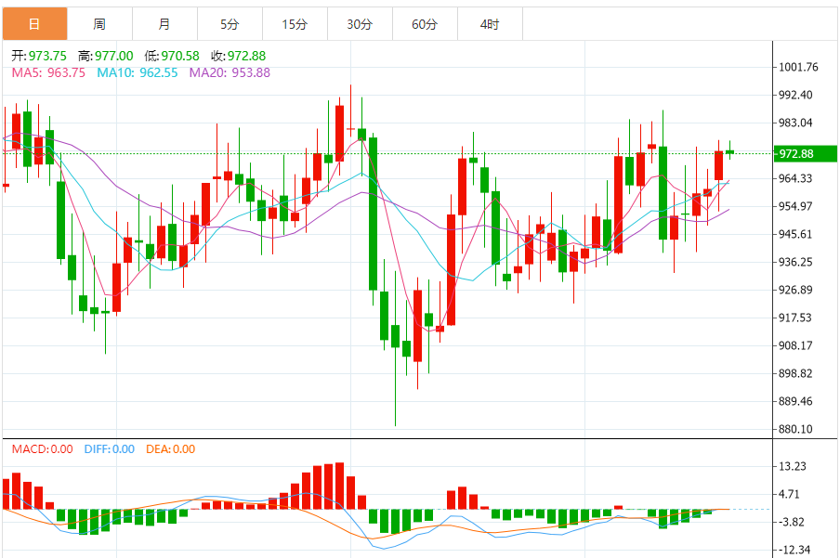Switch to the 月 monthly tab
Image resolution: width=840 pixels, height=558 pixels.
165,24
